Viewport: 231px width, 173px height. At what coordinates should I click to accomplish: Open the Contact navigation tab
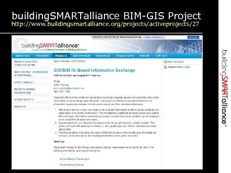coord(161,56)
